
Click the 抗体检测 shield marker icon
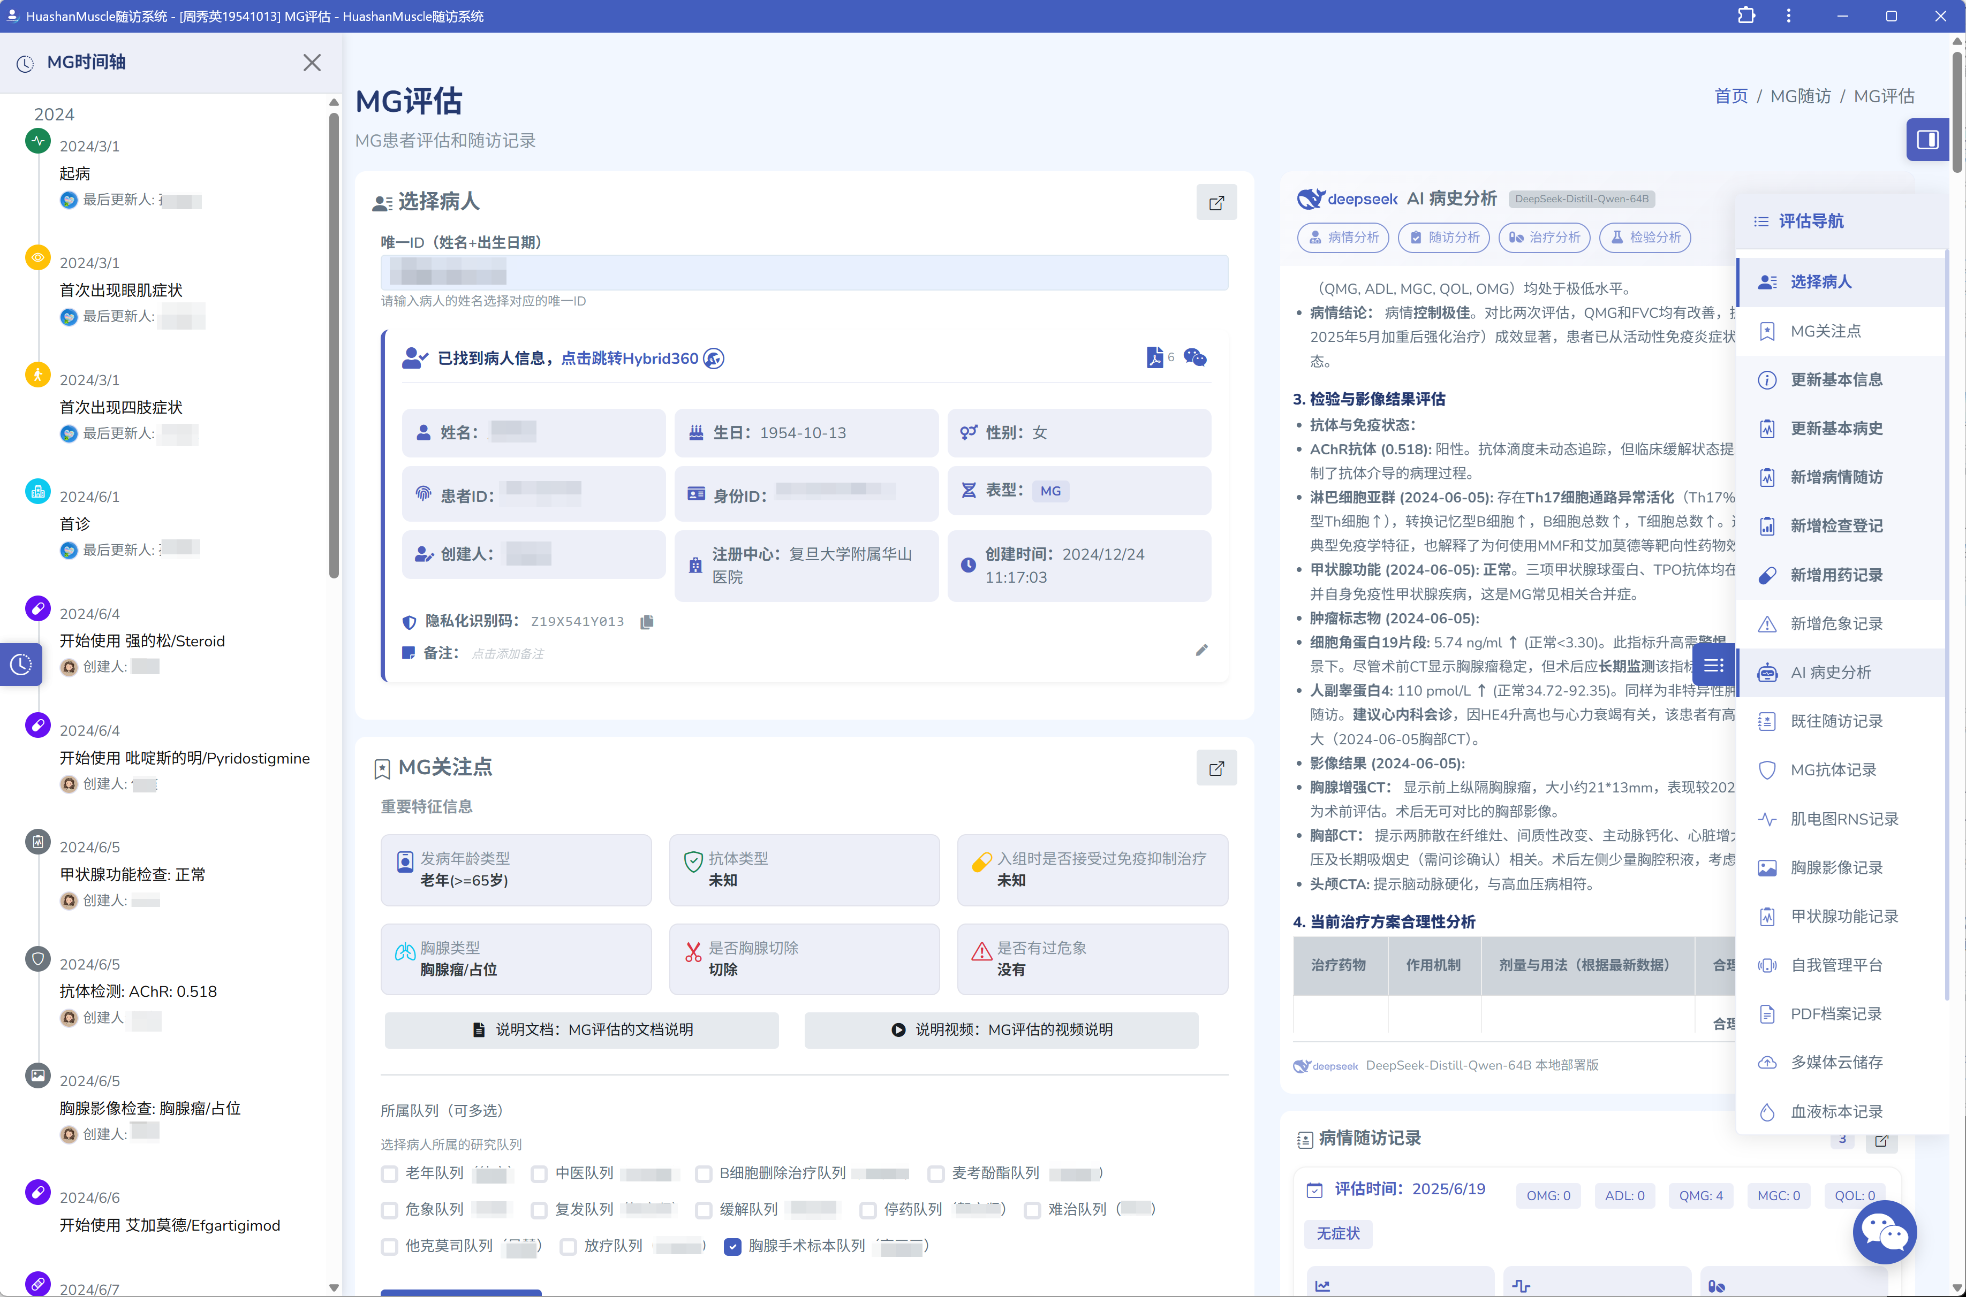(x=38, y=959)
